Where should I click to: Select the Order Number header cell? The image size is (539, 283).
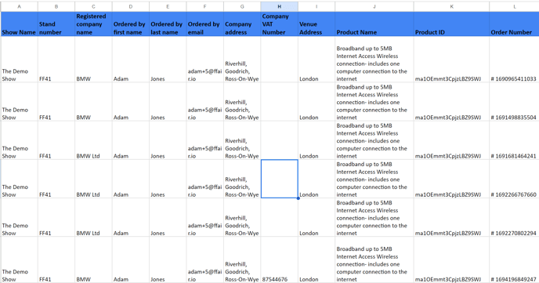514,24
